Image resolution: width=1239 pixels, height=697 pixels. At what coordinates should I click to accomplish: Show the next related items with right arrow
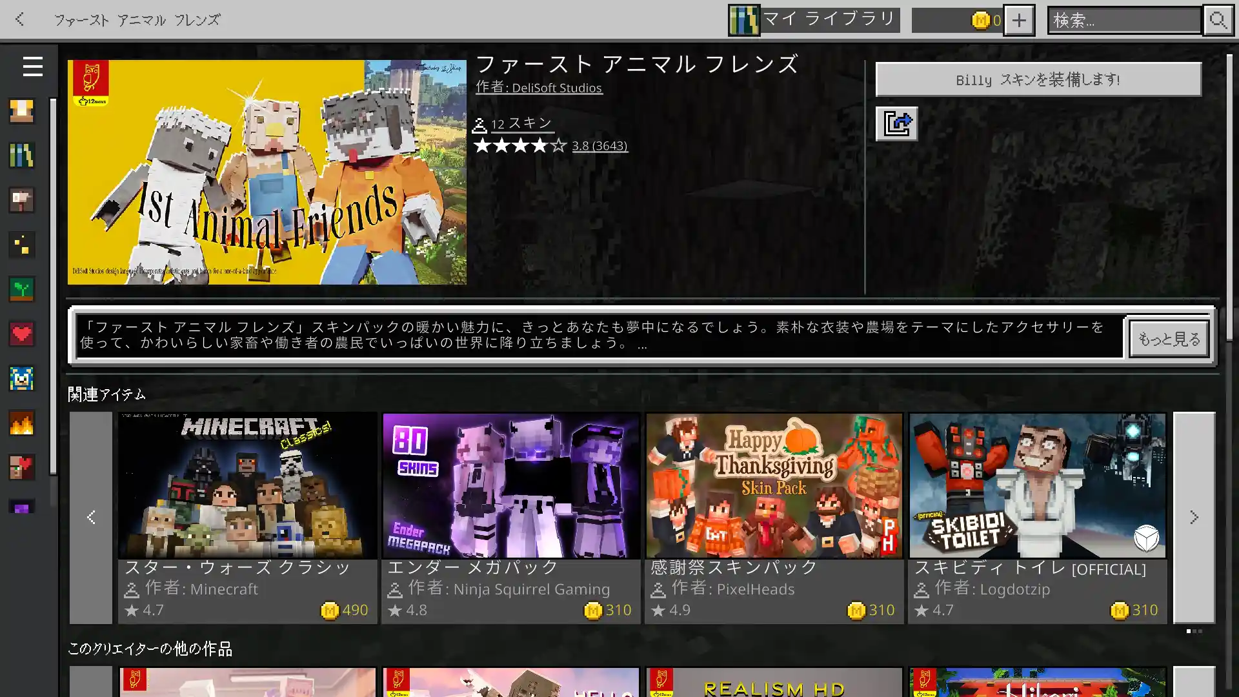[1194, 518]
